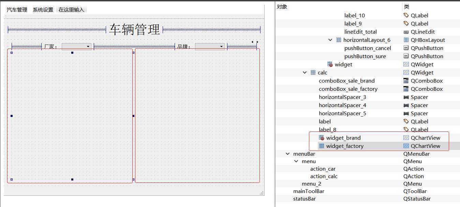Click grid layout icon left of calc
This screenshot has height=207, width=460.
(313, 72)
